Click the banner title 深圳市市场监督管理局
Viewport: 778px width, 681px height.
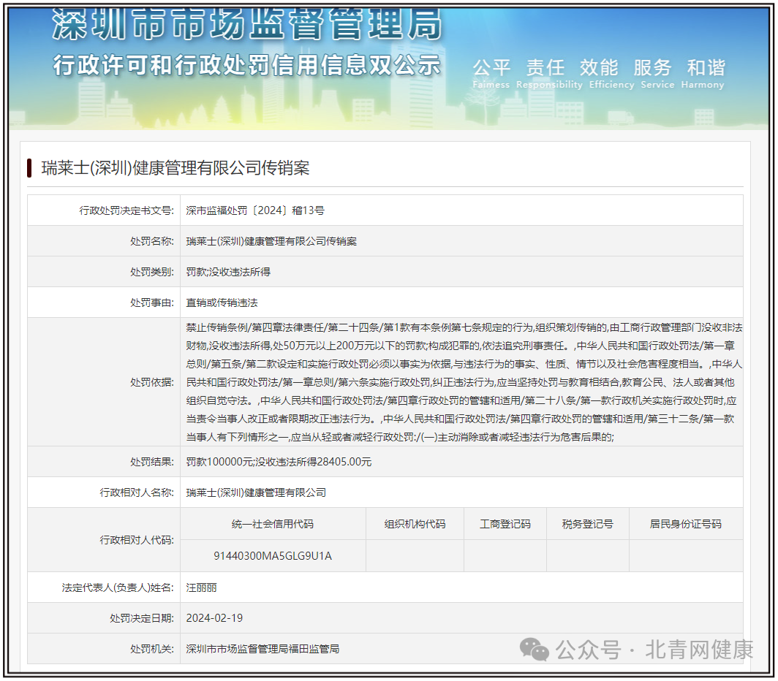pos(246,23)
